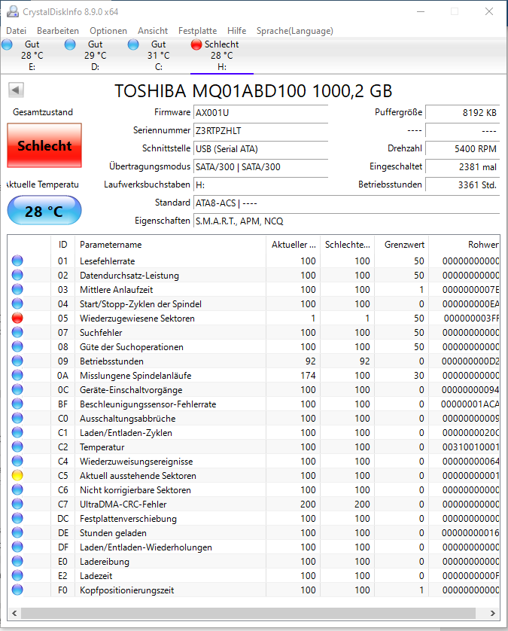Click blue status icon for Lesefehlerrate

(x=17, y=261)
